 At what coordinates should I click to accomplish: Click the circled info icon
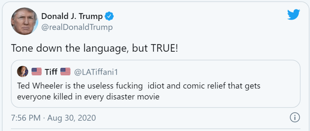point(295,117)
